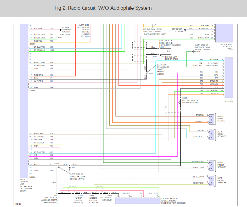Image resolution: width=247 pixels, height=207 pixels.
Task: Click the G301 ground symbol
Action: pos(82,36)
